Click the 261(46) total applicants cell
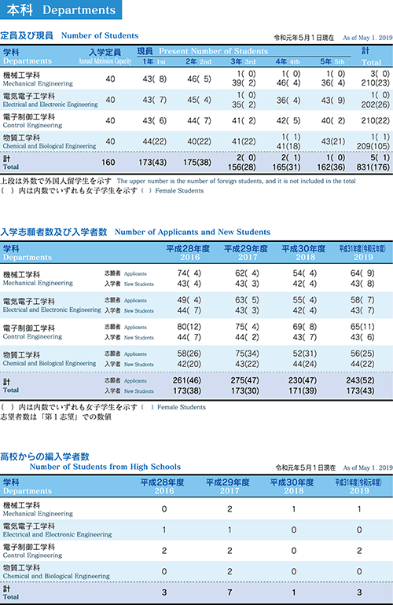This screenshot has height=605, width=393. point(187,380)
